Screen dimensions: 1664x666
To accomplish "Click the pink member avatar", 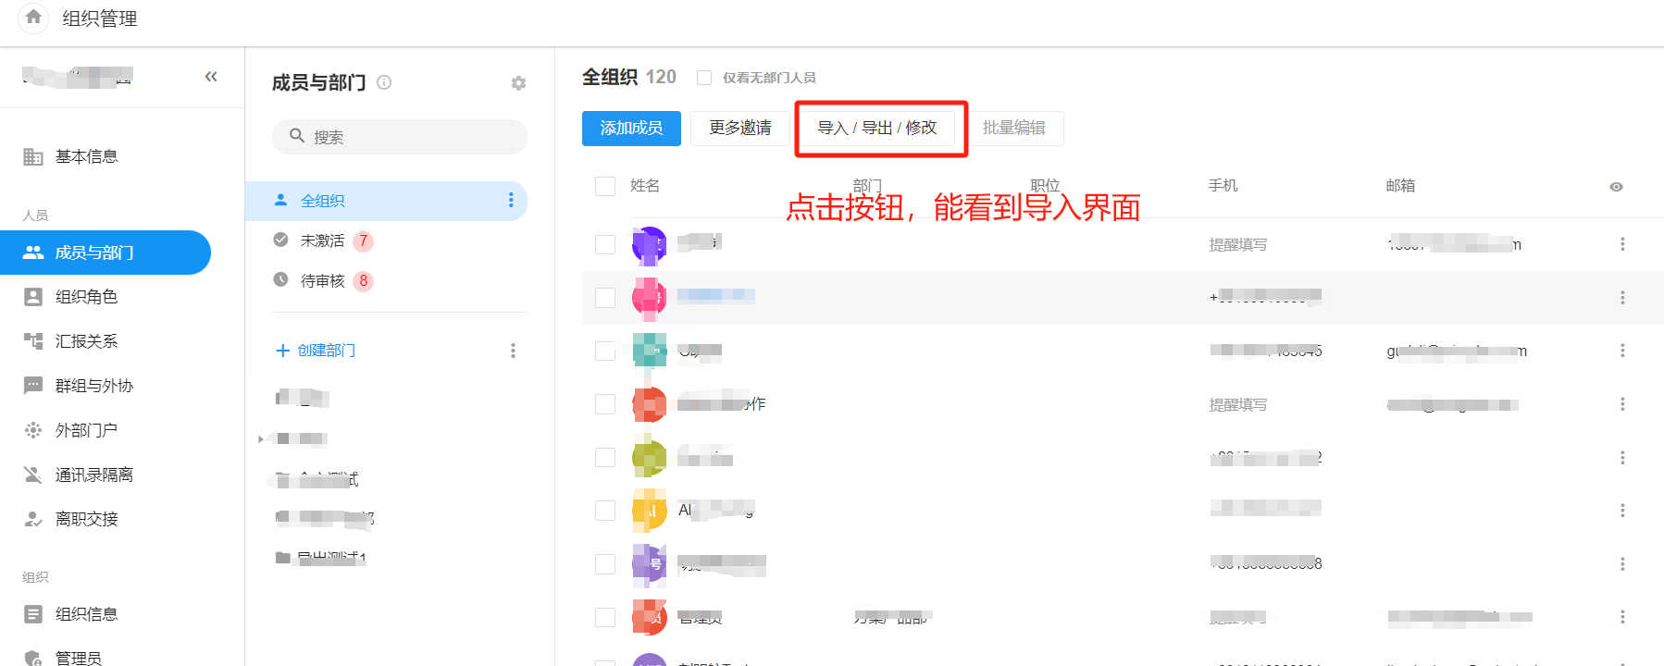I will 650,298.
